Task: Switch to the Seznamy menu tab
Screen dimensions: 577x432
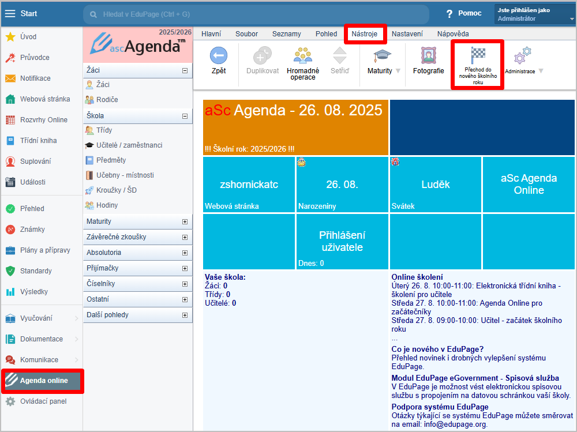Action: [x=286, y=34]
